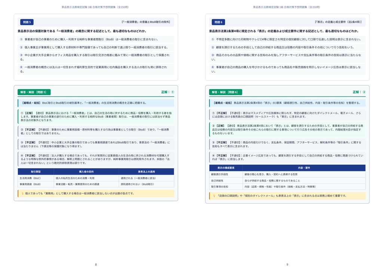Click 【着眼点・総括】 line about BtoC取引とBtoB取引
Viewport: 383px width, 271px height.
tap(96, 103)
